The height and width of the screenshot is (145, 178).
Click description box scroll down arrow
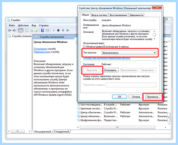pyautogui.click(x=154, y=39)
